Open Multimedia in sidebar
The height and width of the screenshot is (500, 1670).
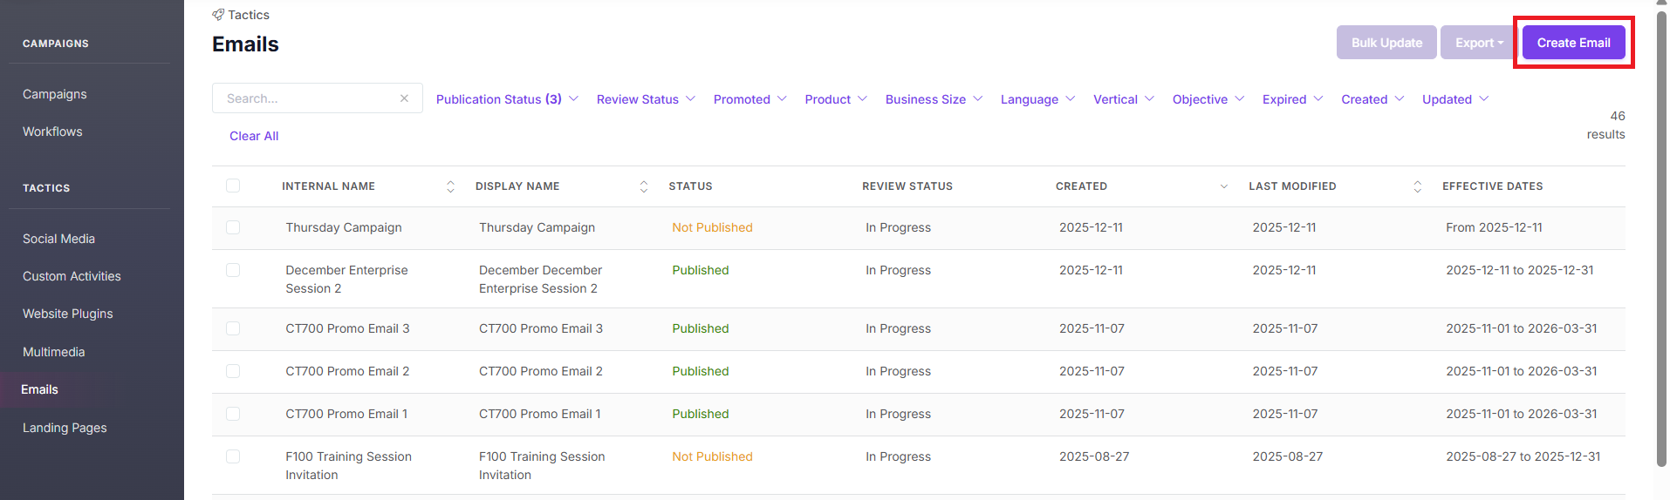pyautogui.click(x=53, y=352)
